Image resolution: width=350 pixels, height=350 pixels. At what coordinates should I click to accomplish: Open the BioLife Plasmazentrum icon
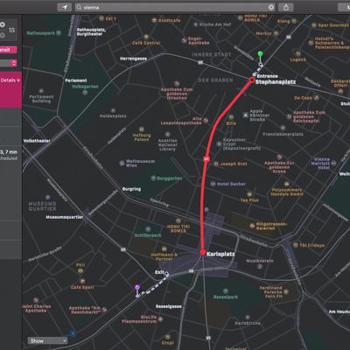160,319
